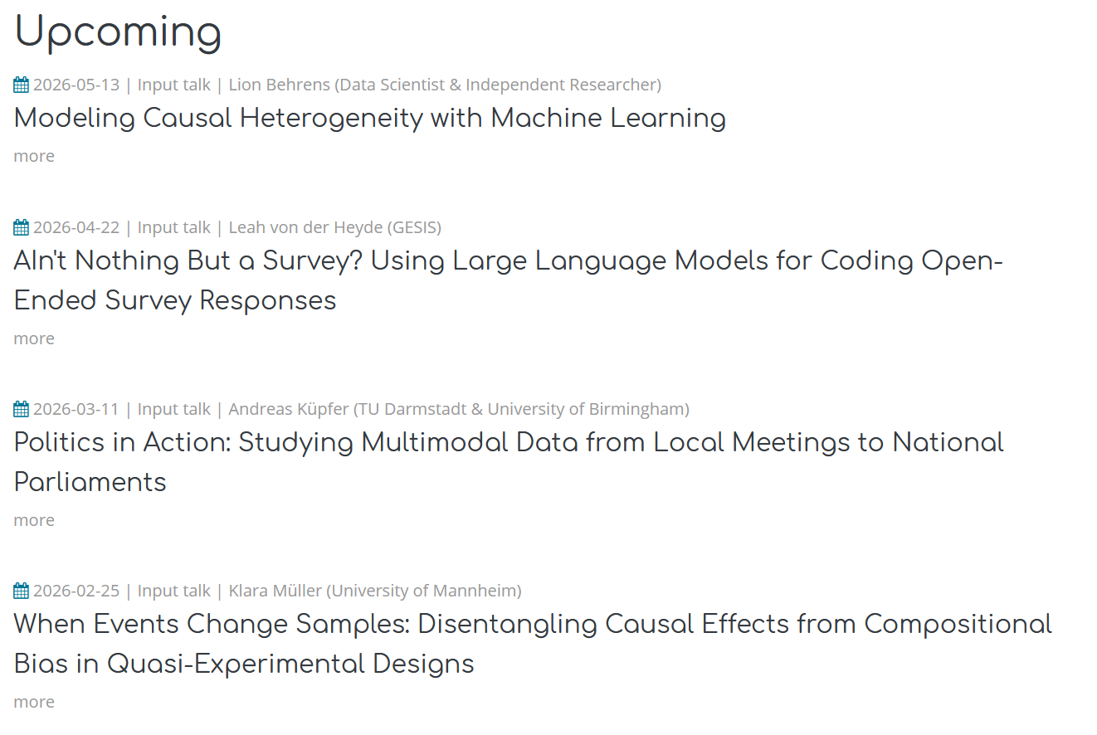
Task: Select speaker Klara Müller (University of Mannheim)
Action: pos(374,591)
